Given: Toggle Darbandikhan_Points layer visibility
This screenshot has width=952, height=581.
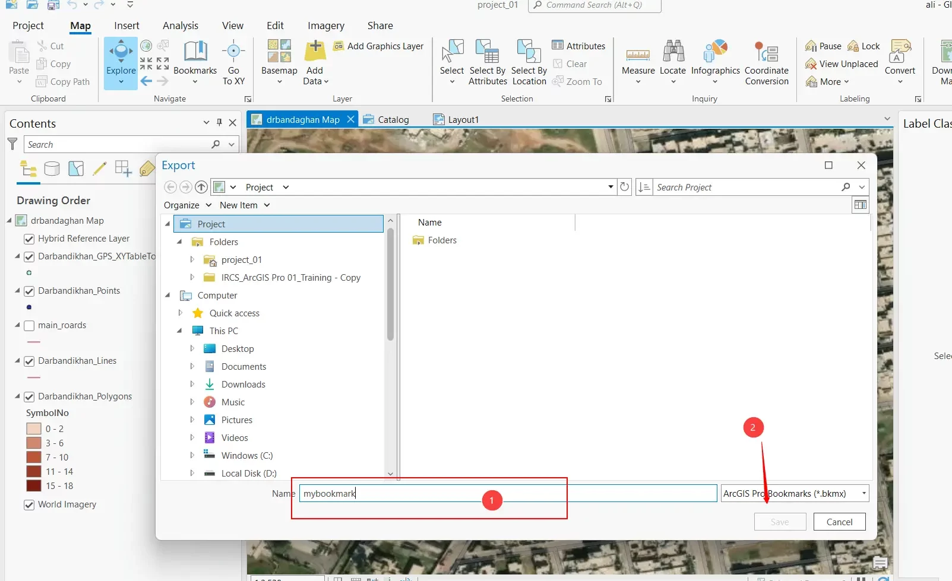Looking at the screenshot, I should click(x=29, y=291).
